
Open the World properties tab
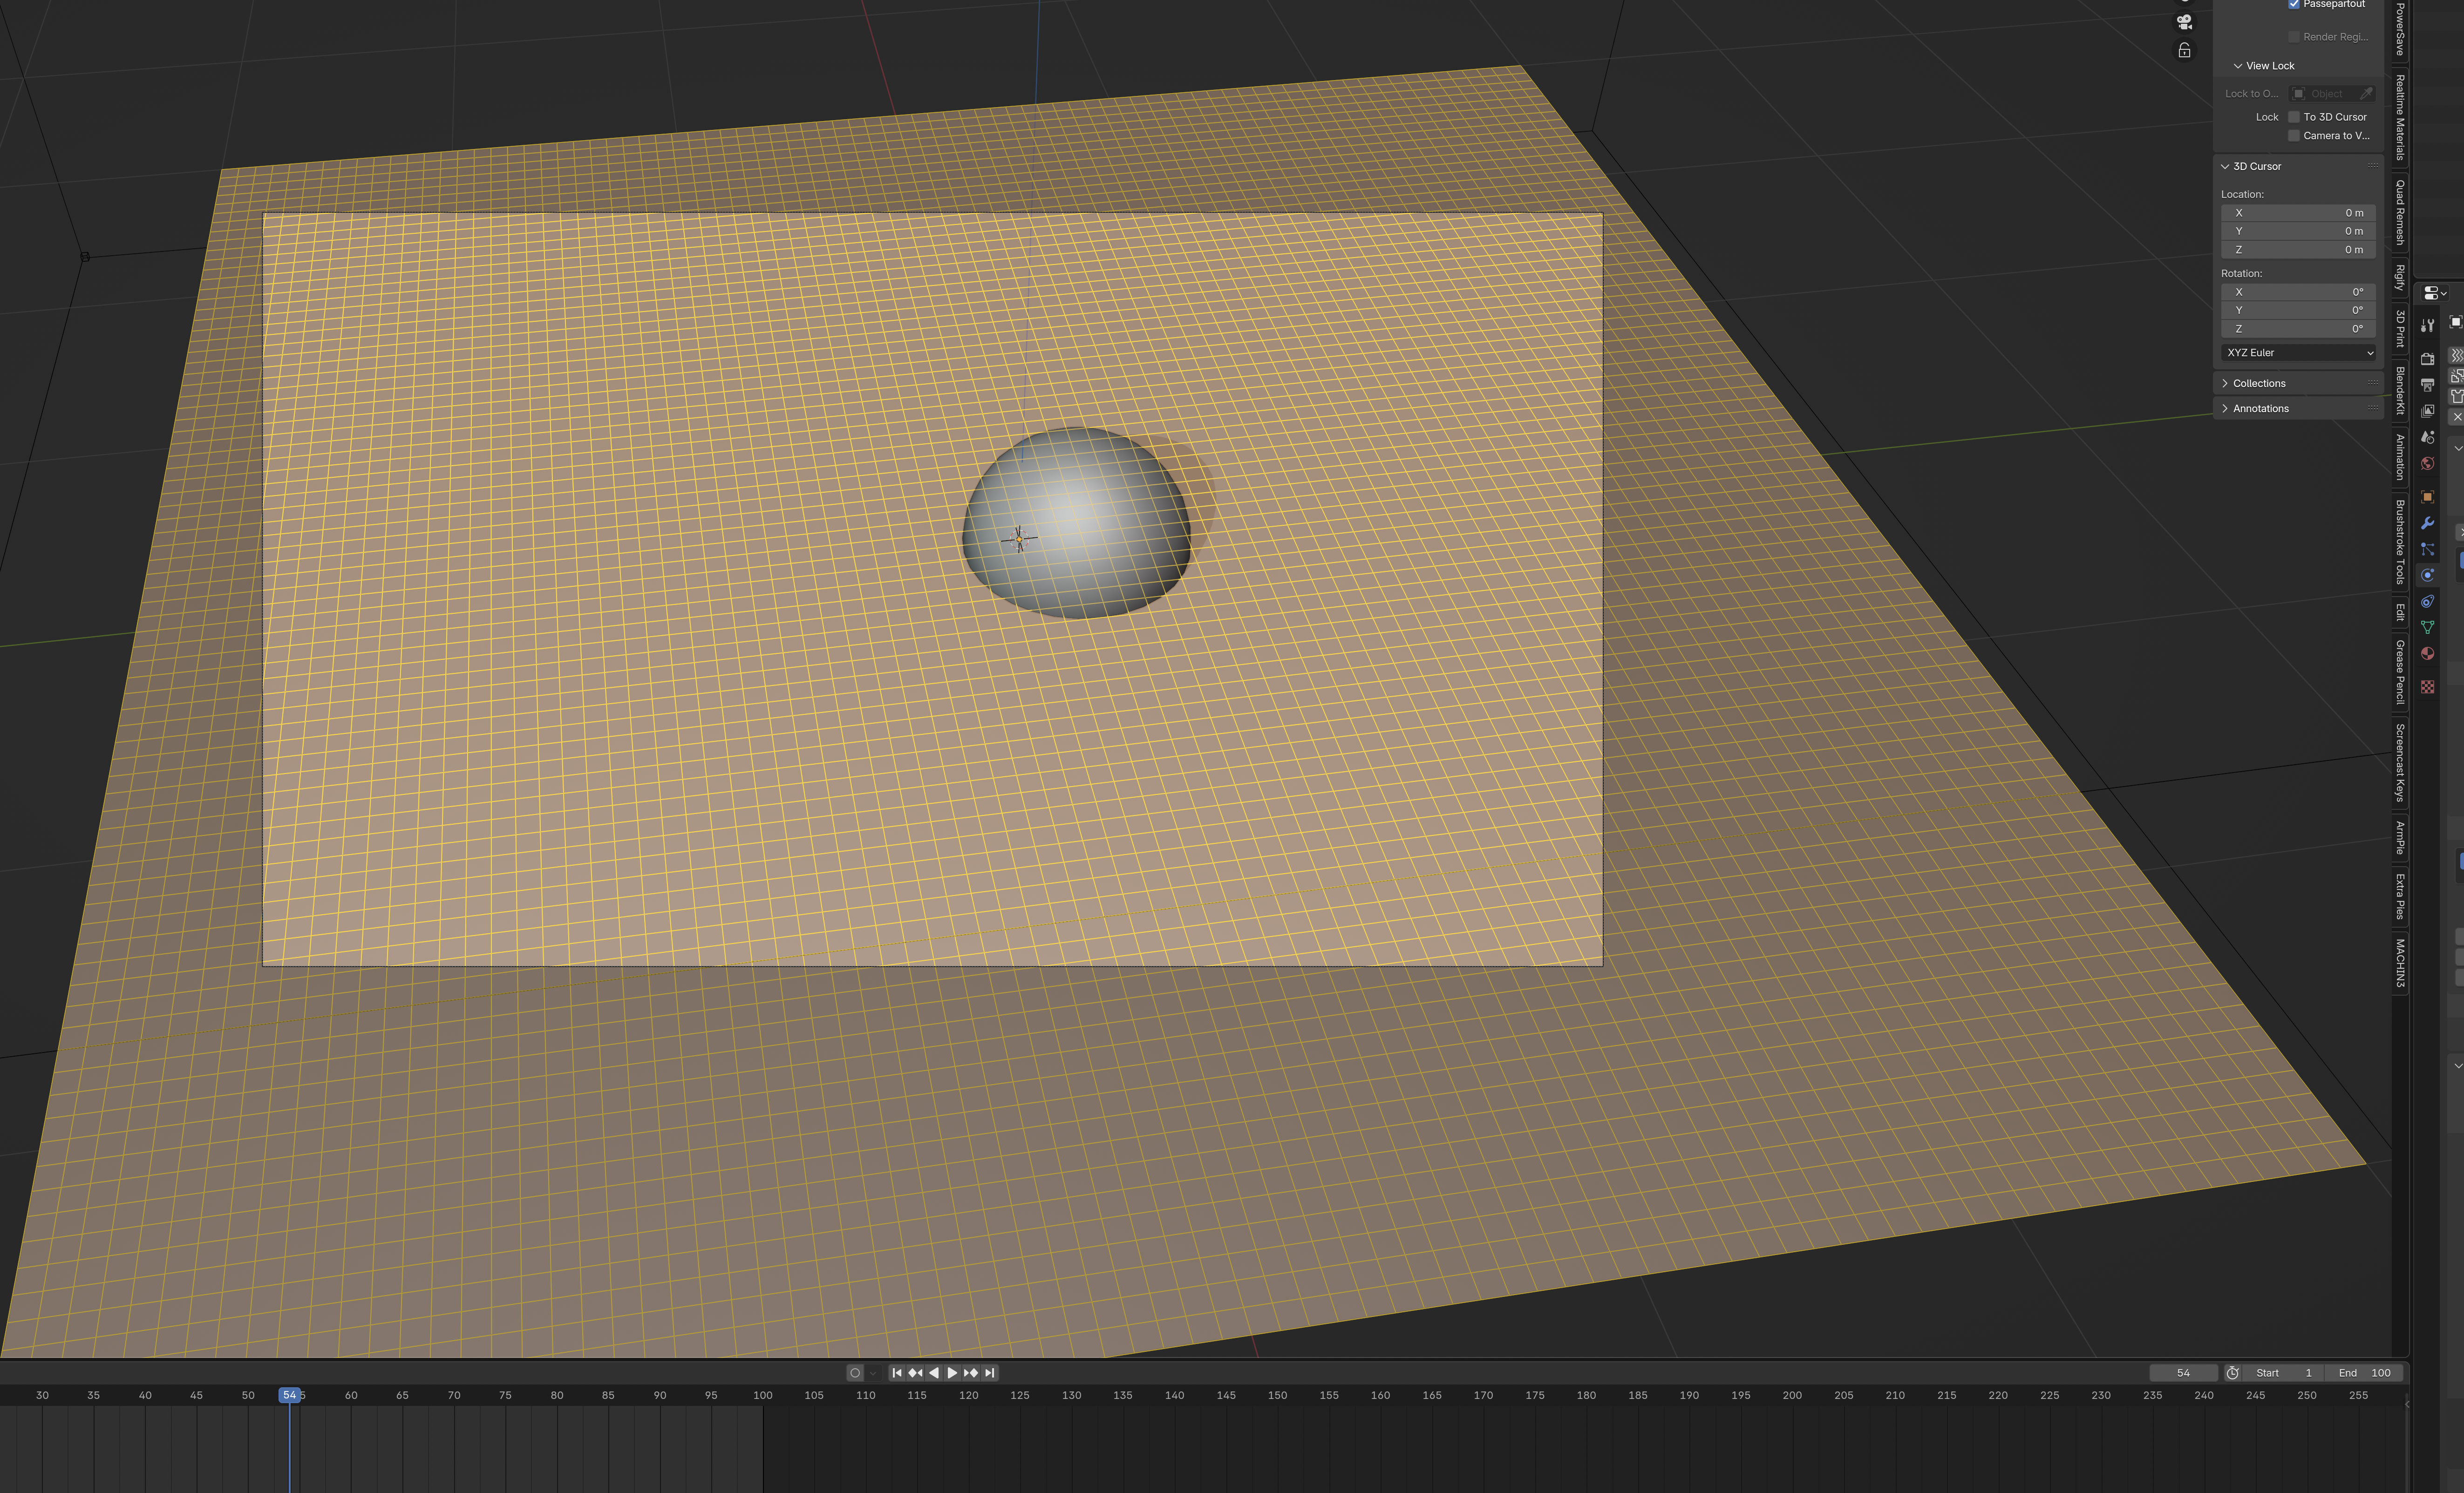coord(2427,463)
